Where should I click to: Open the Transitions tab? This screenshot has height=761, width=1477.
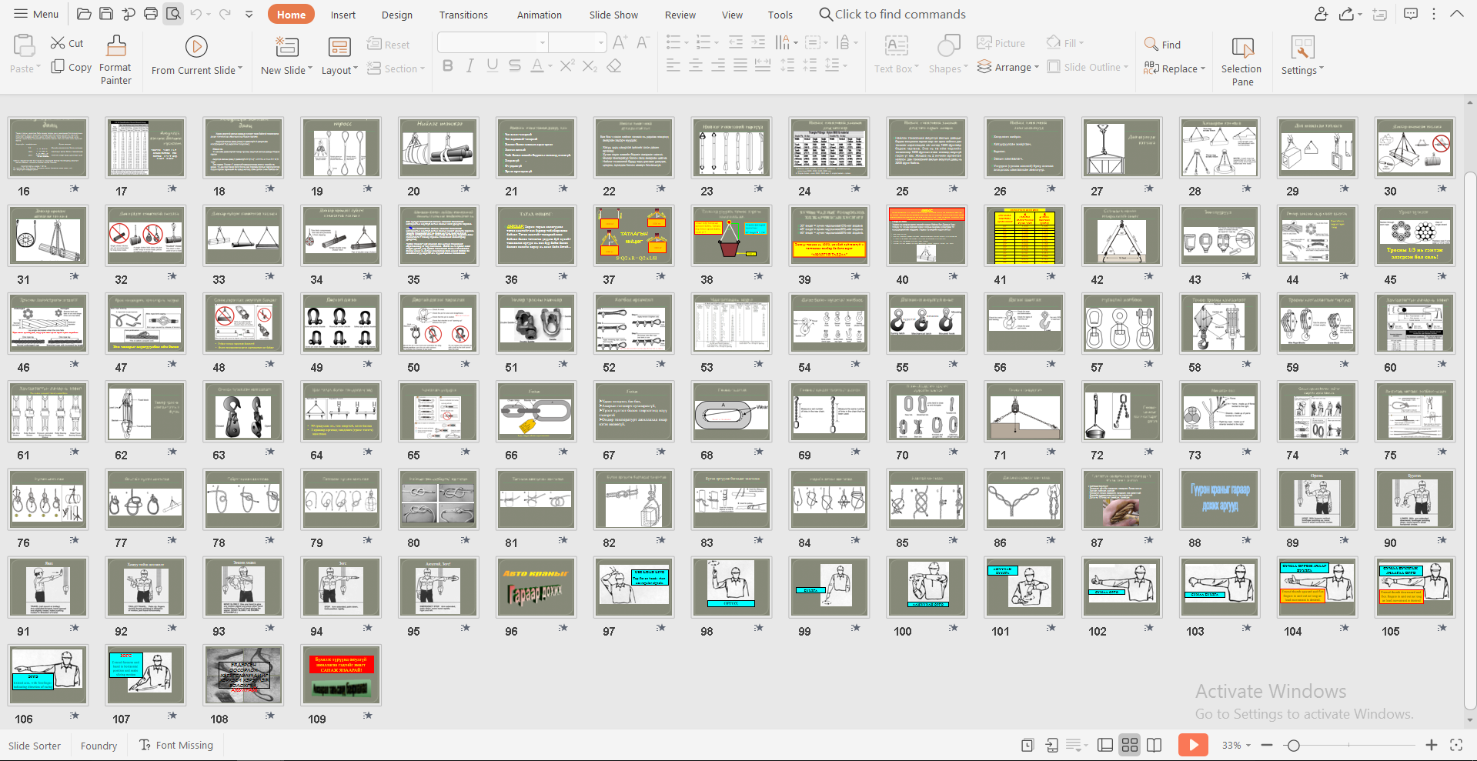tap(463, 15)
